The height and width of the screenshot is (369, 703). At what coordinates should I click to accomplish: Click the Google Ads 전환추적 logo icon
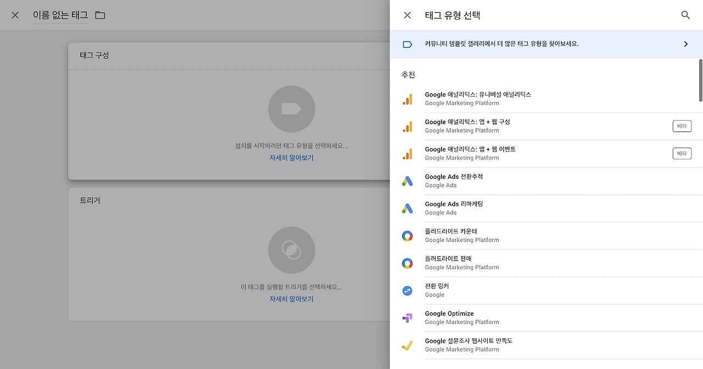click(x=407, y=181)
